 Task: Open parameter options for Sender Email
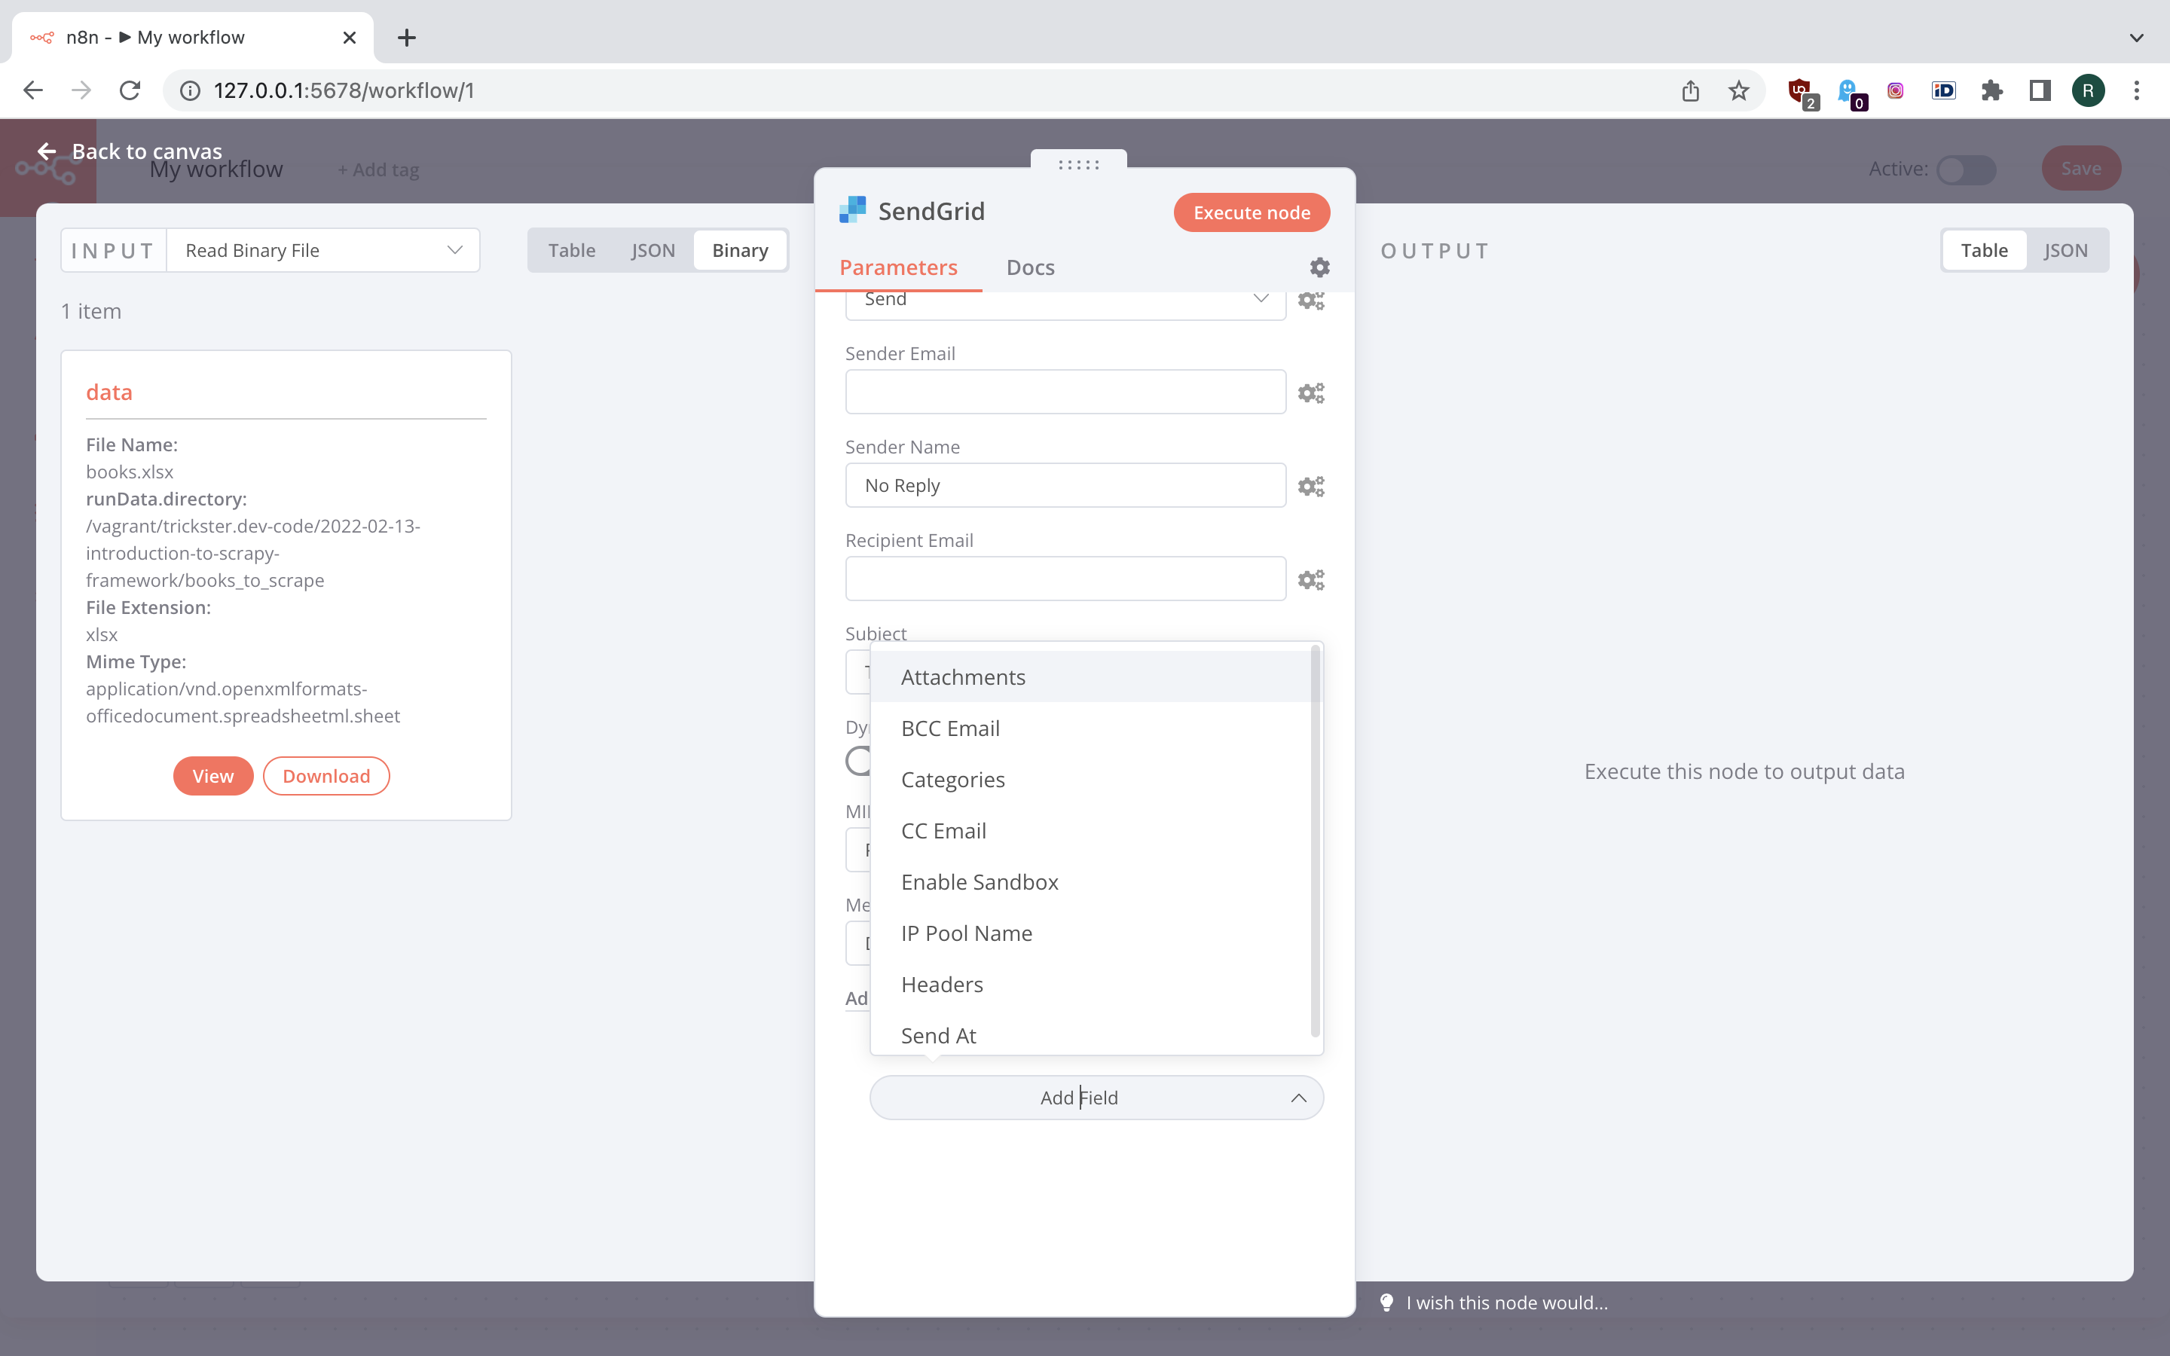click(x=1311, y=392)
